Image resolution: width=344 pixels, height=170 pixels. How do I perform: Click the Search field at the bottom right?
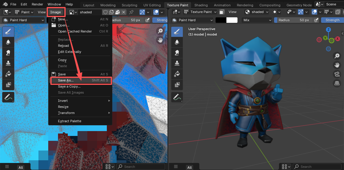(317, 167)
